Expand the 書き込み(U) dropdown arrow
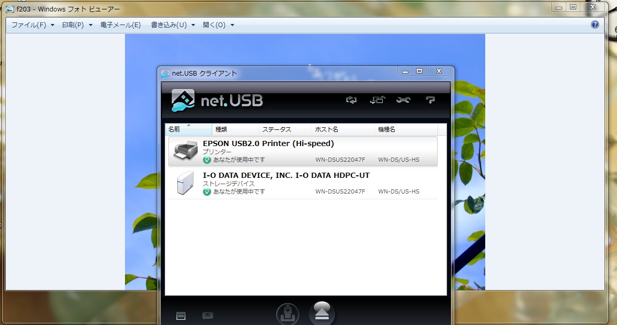The height and width of the screenshot is (325, 617). tap(193, 25)
